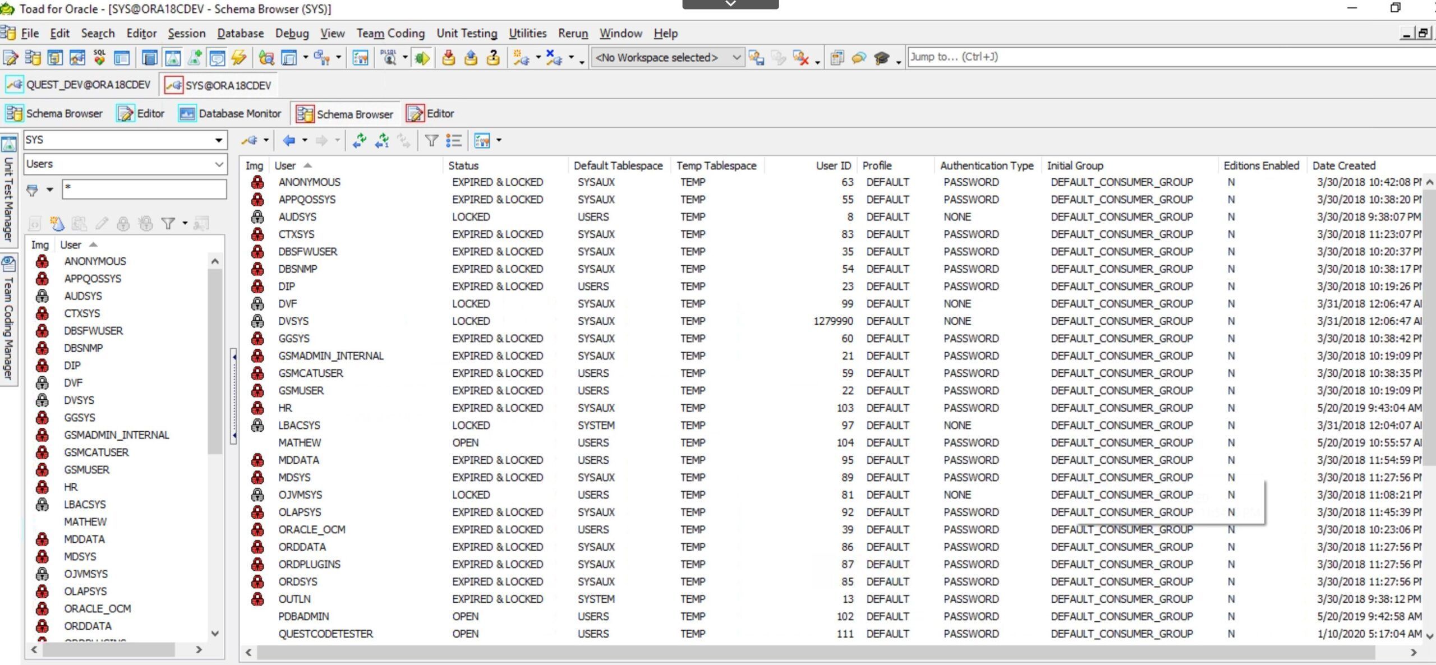Click the vertical scrollbar of left user list
The image size is (1436, 665).
click(215, 362)
